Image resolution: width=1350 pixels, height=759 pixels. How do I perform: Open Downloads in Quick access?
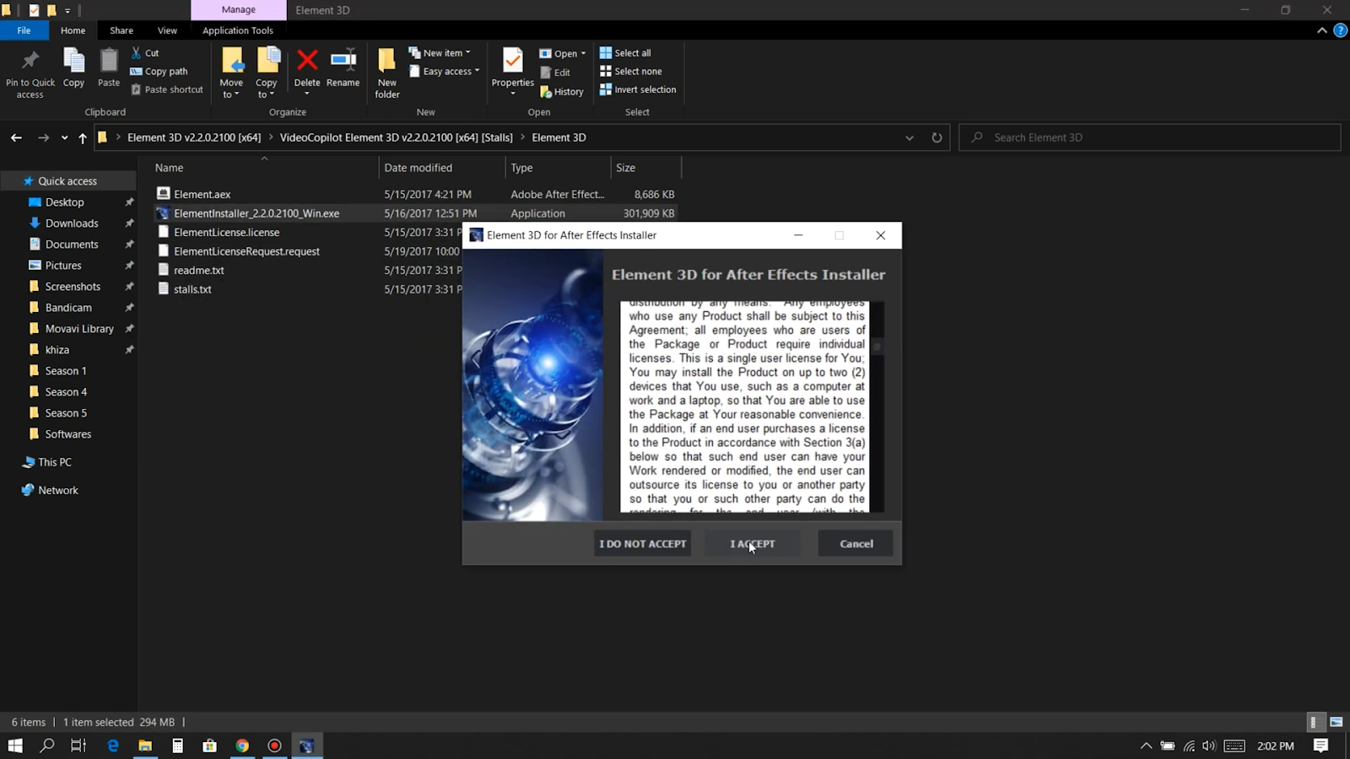[72, 223]
